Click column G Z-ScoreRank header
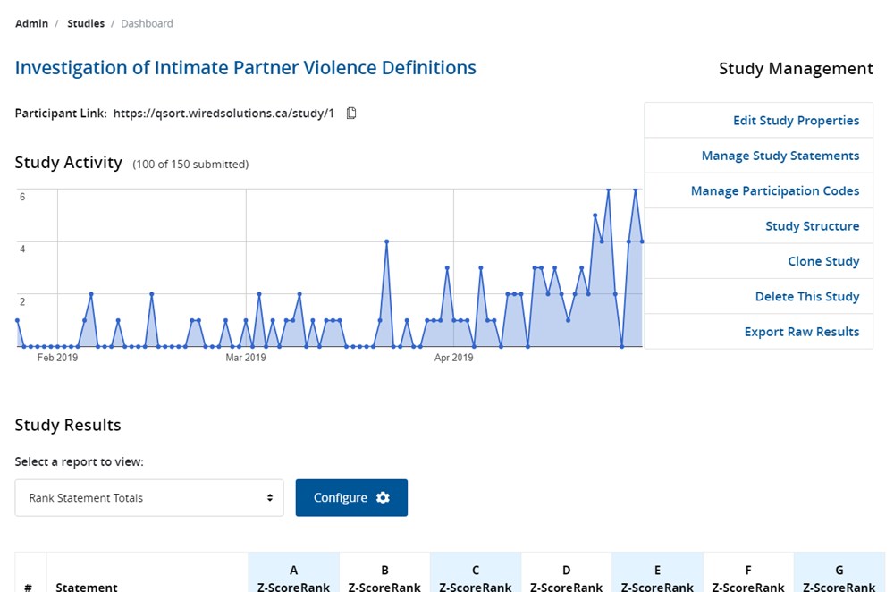 pyautogui.click(x=839, y=579)
